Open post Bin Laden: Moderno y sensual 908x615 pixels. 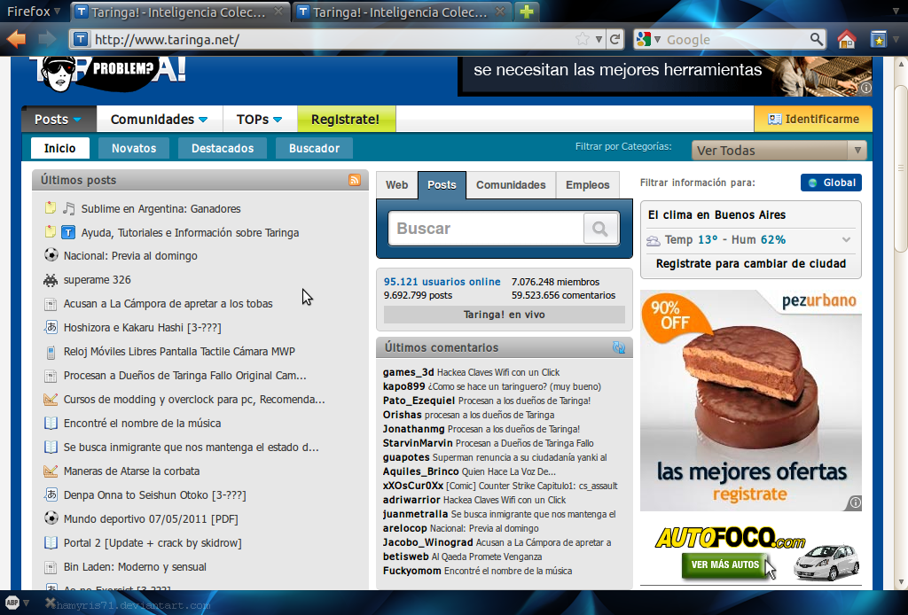click(x=135, y=567)
